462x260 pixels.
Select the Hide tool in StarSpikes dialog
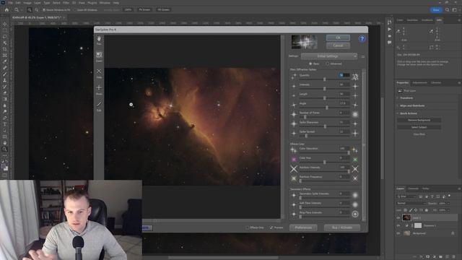tap(99, 71)
